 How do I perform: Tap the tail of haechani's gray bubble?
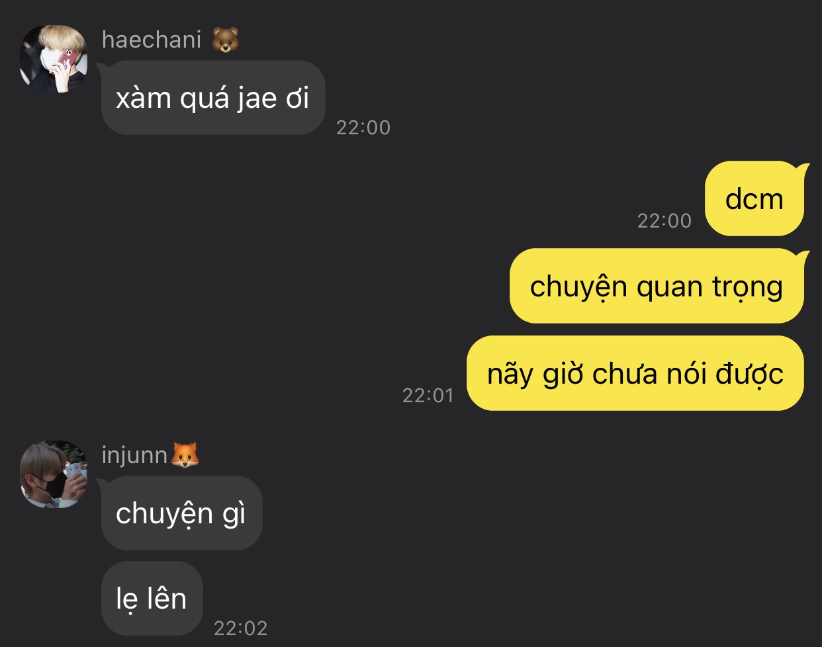[x=103, y=67]
